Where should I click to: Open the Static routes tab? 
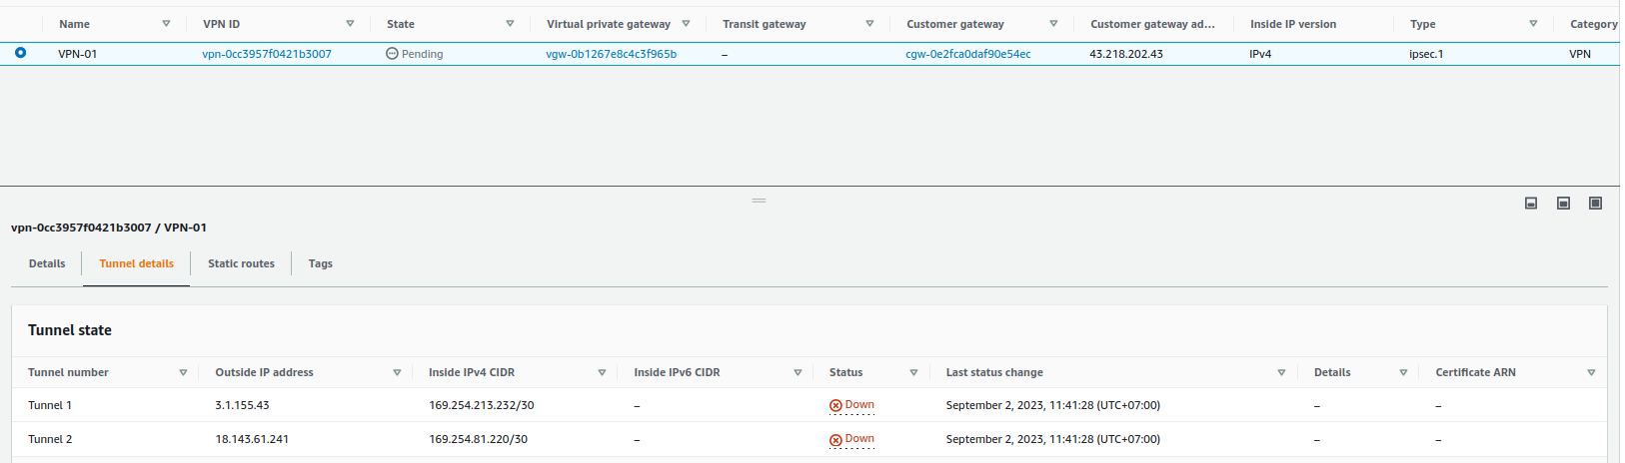pyautogui.click(x=241, y=263)
